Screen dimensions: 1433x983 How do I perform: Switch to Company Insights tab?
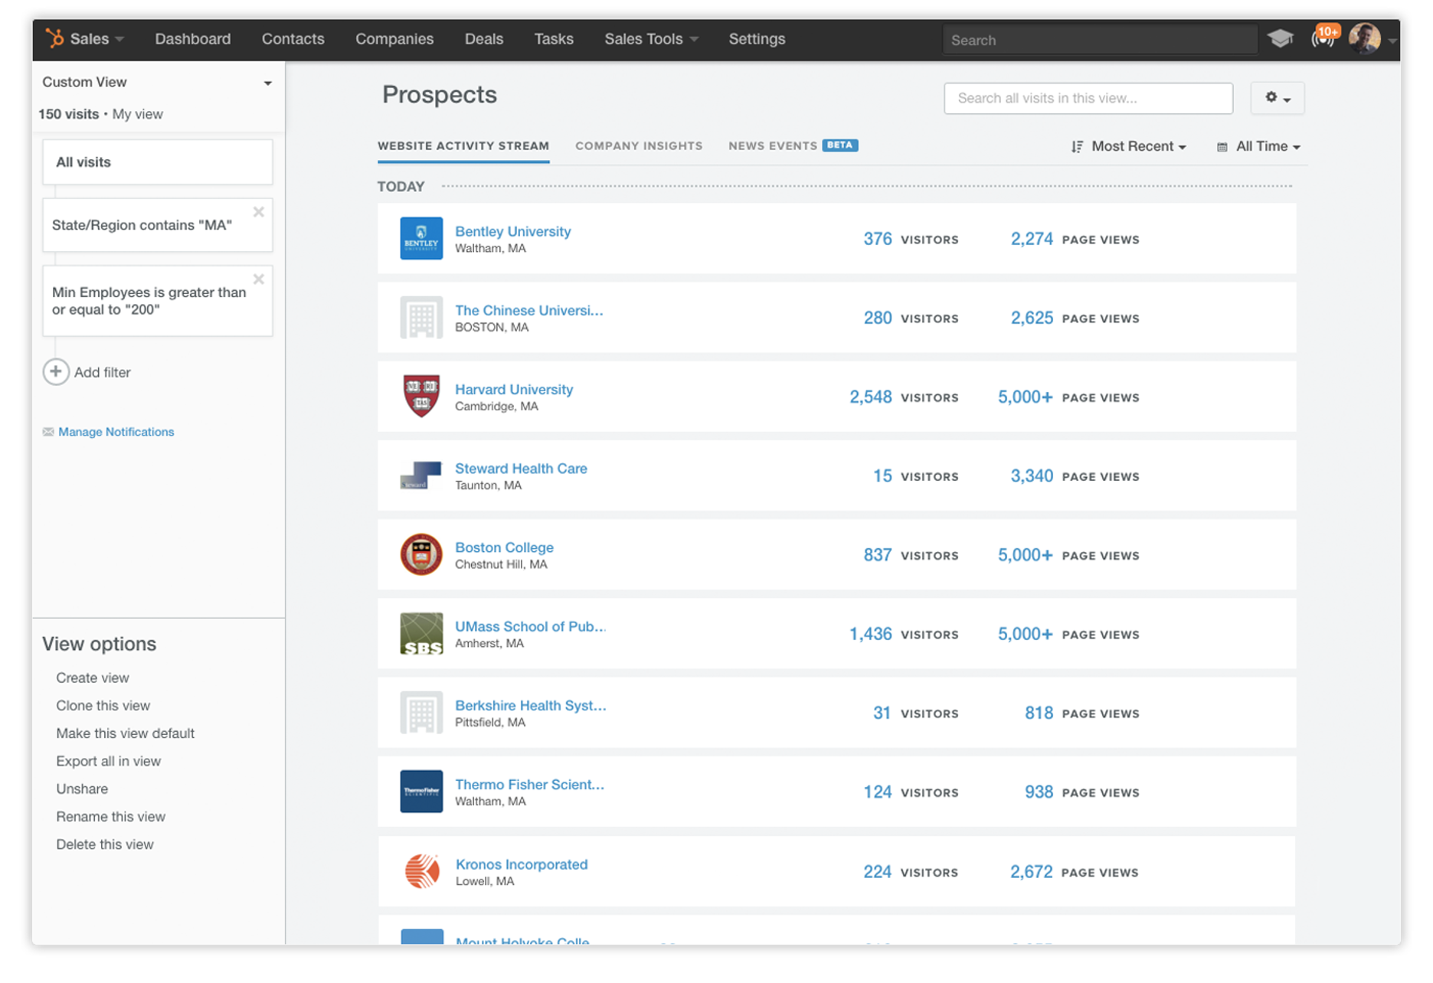click(x=639, y=145)
